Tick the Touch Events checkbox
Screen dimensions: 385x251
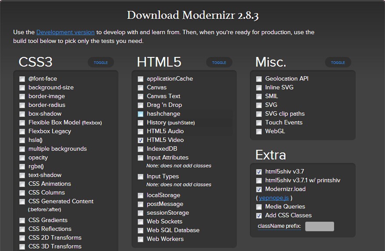[x=259, y=123]
